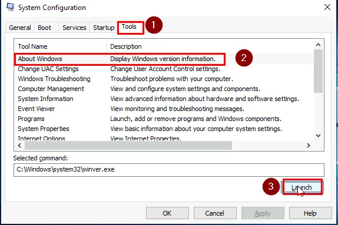Click 'Change User Account Control settings.' description
The width and height of the screenshot is (338, 225).
point(165,69)
